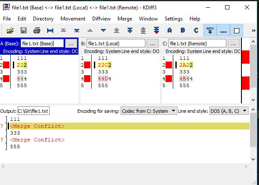Viewport: 259px width, 185px height.
Task: Click line '22C2' in pane B
Action: pyautogui.click(x=104, y=65)
